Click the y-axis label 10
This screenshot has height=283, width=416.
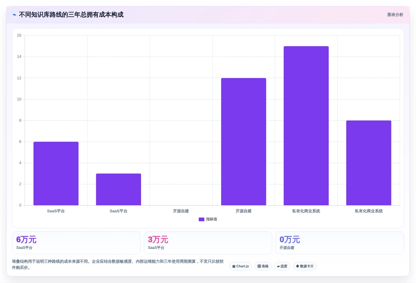[x=19, y=99]
